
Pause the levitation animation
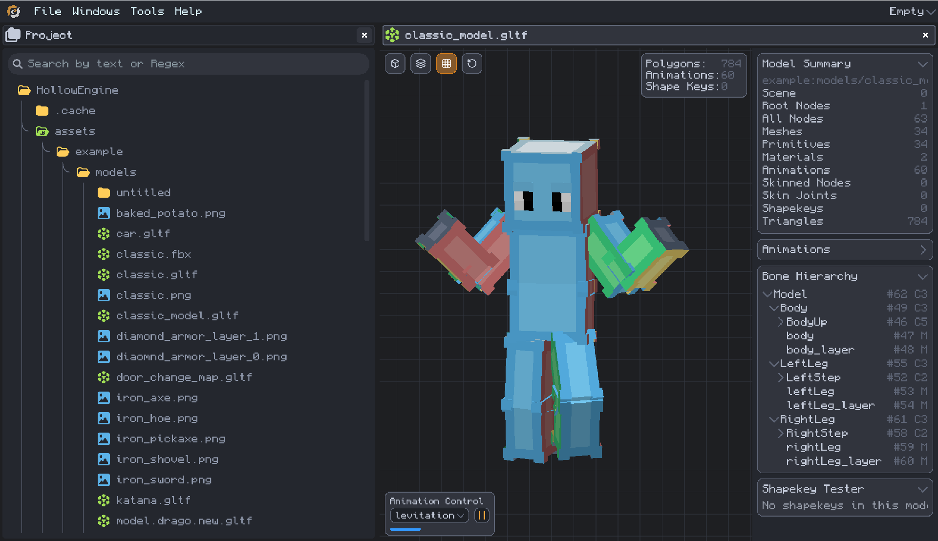coord(482,515)
